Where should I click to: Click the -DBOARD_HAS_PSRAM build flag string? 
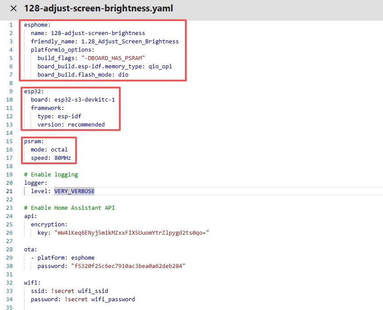tap(113, 58)
